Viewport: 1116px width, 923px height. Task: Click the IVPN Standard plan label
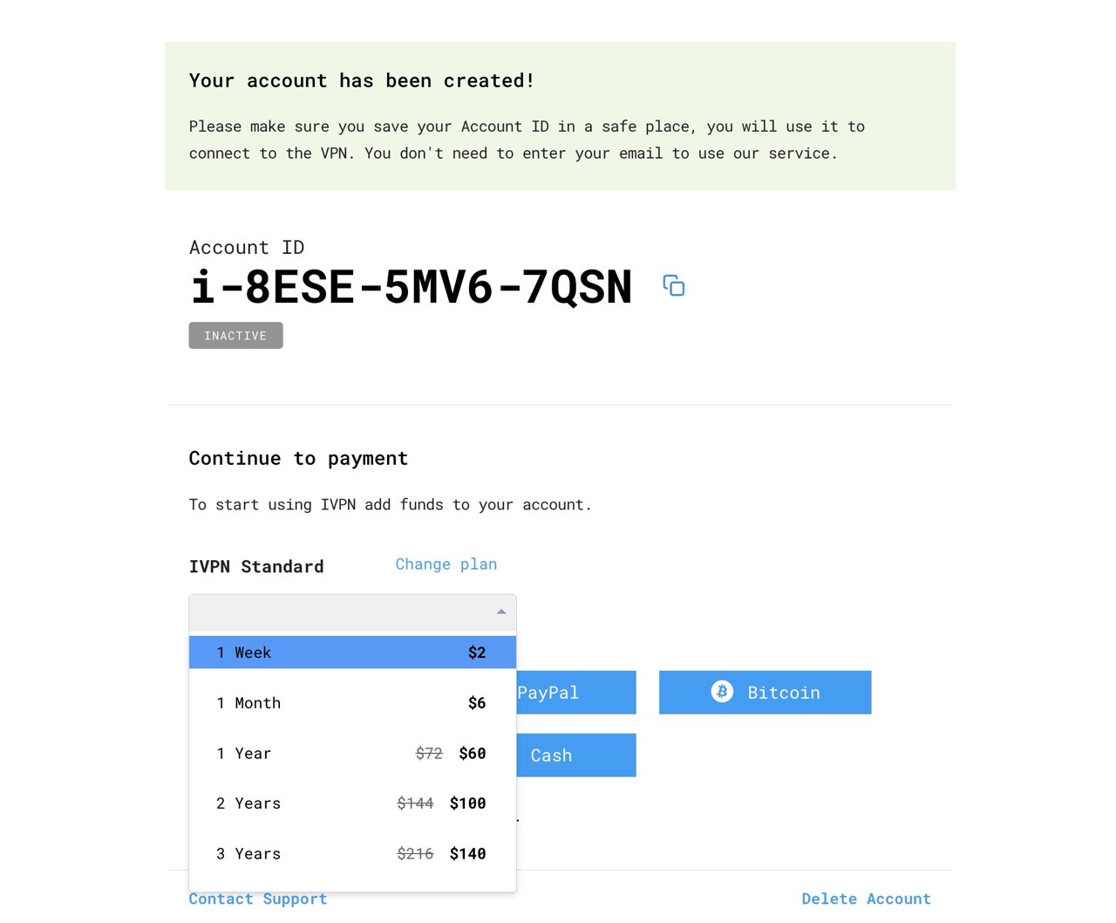pyautogui.click(x=256, y=567)
